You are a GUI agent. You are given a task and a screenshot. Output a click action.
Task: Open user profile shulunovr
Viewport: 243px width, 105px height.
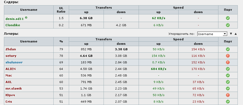[14, 62]
